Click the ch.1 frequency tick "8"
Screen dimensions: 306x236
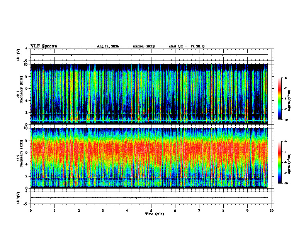(27, 76)
